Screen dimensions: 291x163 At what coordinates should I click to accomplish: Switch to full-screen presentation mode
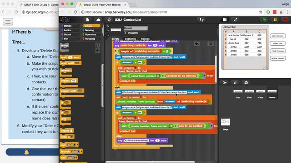[236, 19]
